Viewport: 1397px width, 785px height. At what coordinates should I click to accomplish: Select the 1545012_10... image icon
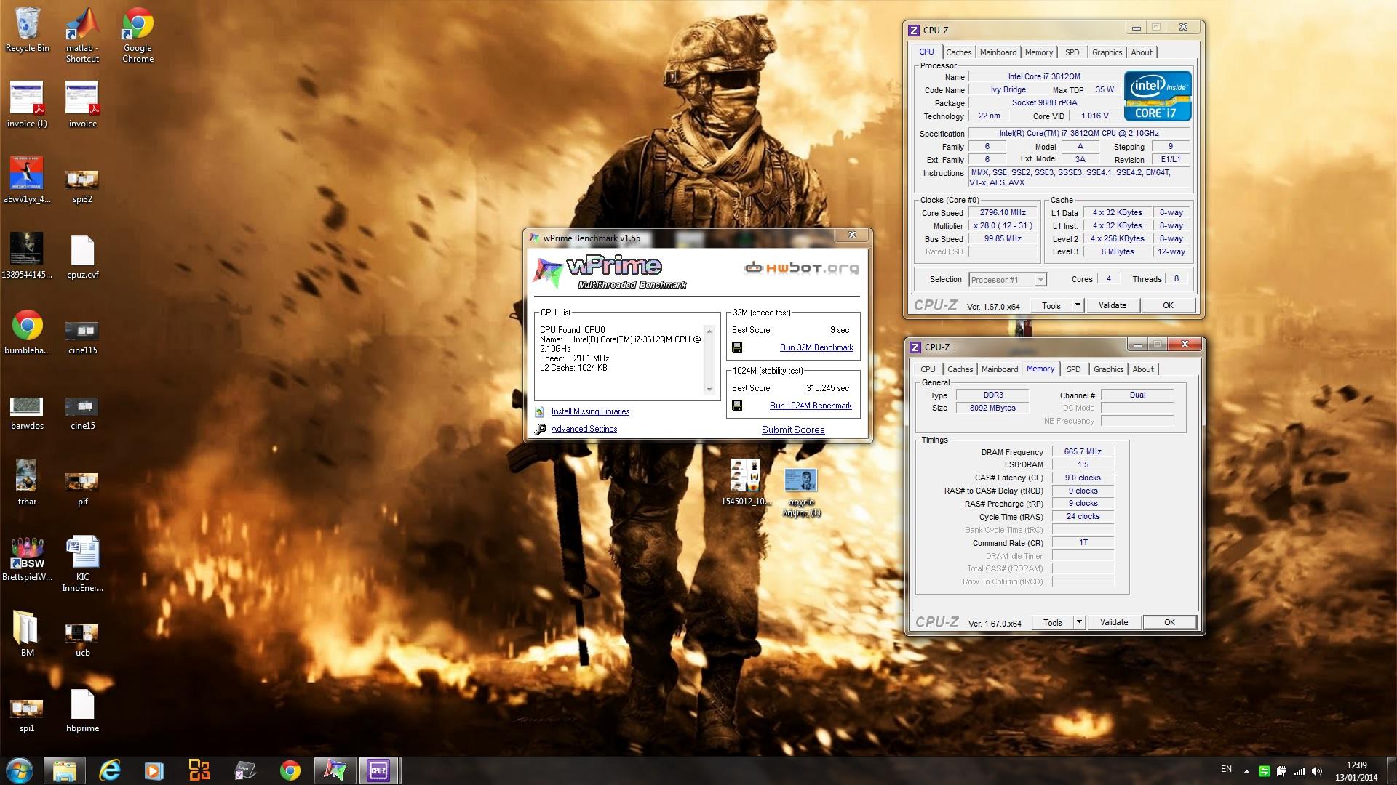coord(745,482)
